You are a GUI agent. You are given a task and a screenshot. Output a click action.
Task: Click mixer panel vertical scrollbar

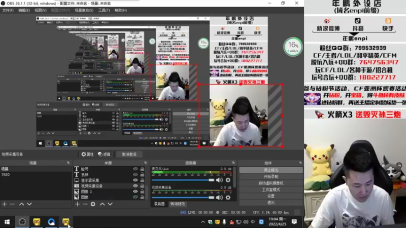pos(234,177)
